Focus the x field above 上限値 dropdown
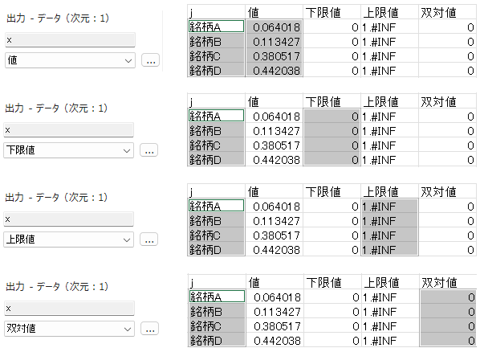This screenshot has height=352, width=480. pyautogui.click(x=68, y=219)
